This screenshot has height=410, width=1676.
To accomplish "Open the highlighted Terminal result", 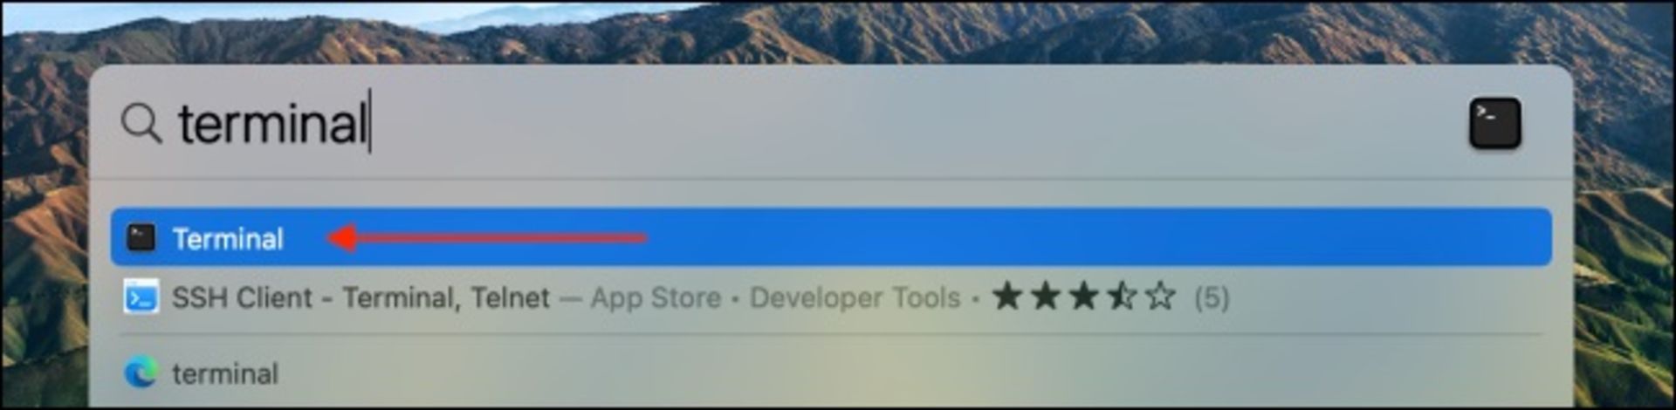I will 831,236.
